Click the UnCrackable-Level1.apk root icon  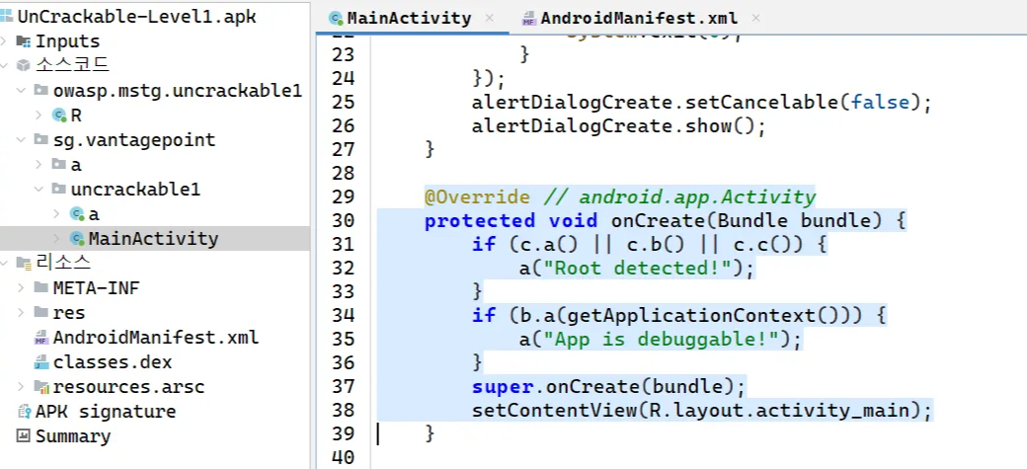(x=7, y=17)
